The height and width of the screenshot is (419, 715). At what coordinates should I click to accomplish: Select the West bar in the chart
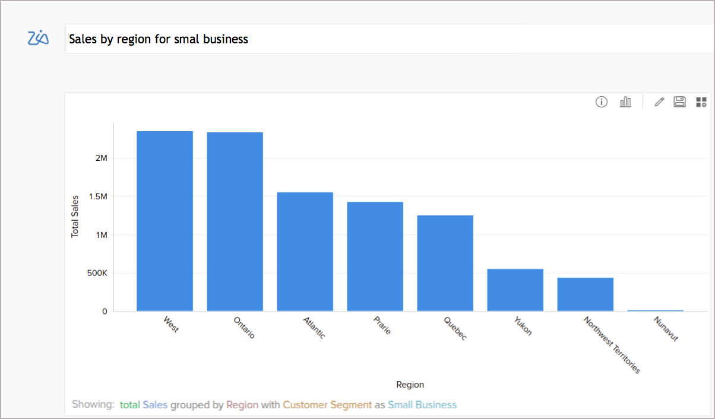pyautogui.click(x=164, y=220)
